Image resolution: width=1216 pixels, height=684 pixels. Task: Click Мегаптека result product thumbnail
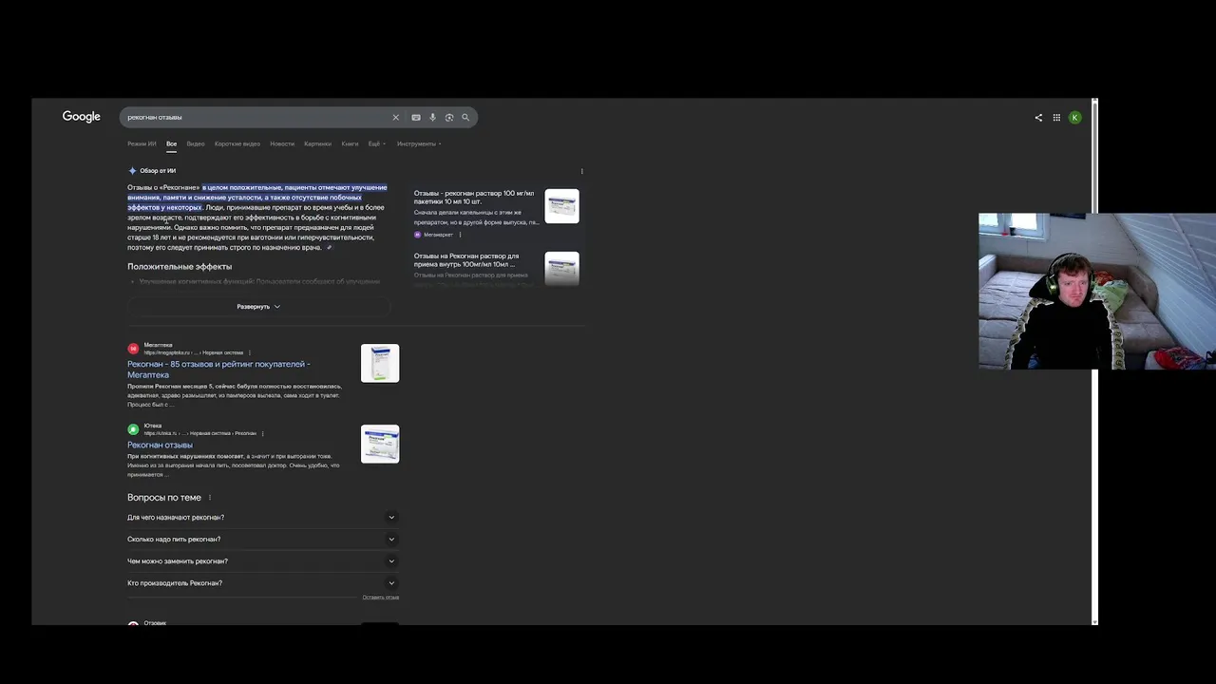(x=380, y=363)
